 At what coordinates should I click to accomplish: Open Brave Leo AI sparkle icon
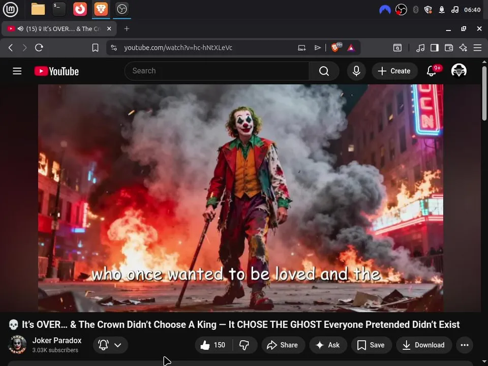coord(463,48)
